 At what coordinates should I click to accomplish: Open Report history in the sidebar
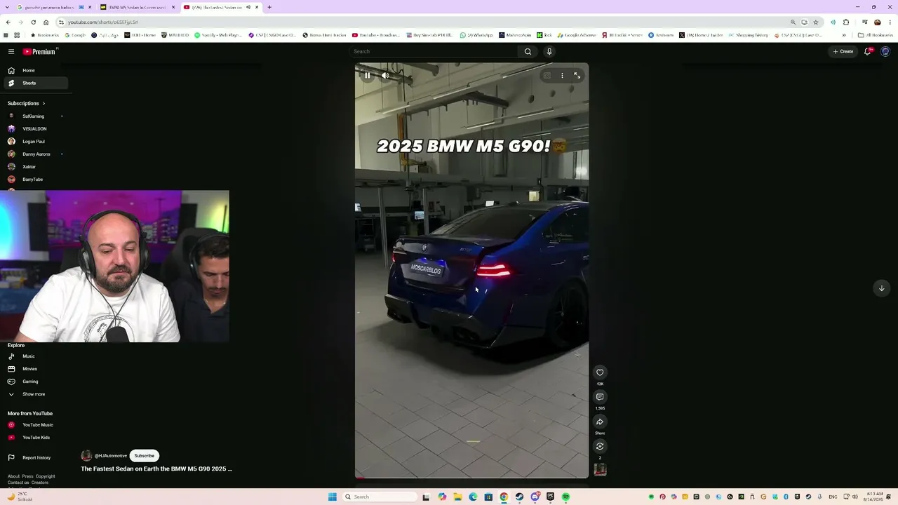coord(35,458)
